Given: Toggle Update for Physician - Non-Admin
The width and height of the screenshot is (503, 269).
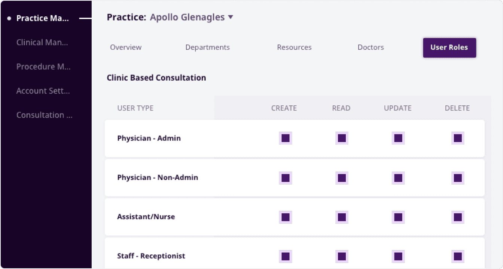Looking at the screenshot, I should coord(398,178).
